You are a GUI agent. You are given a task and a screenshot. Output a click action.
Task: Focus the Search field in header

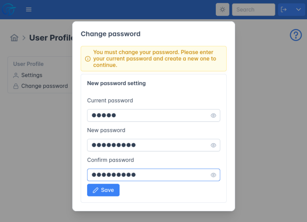coord(253,10)
